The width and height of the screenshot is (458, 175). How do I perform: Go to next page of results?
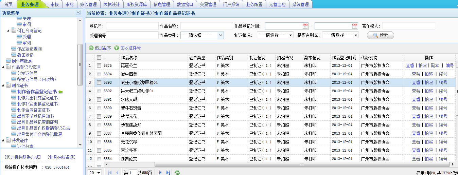coord(160,173)
